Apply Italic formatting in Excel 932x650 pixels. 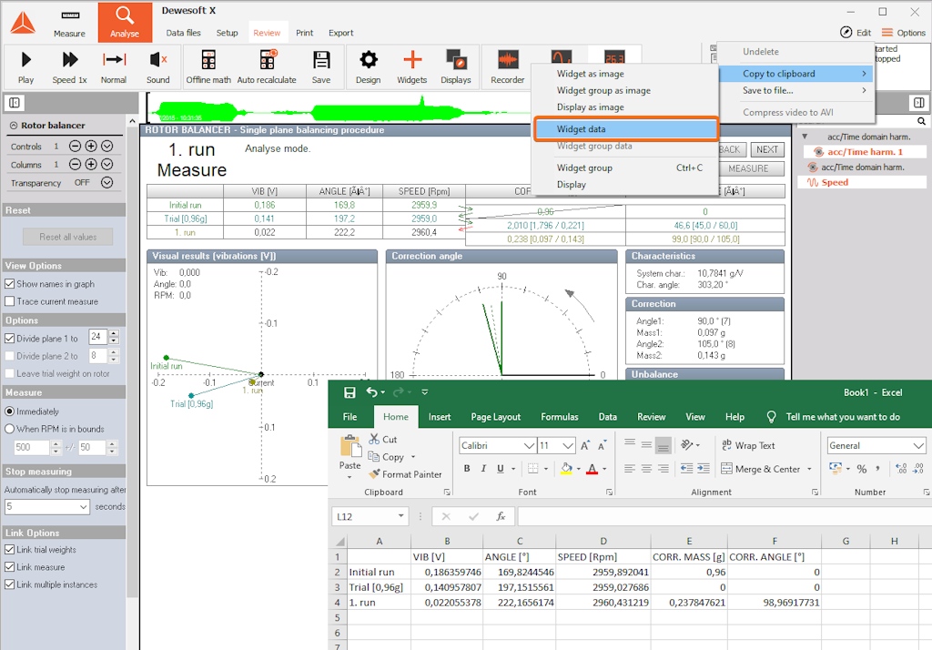click(483, 469)
